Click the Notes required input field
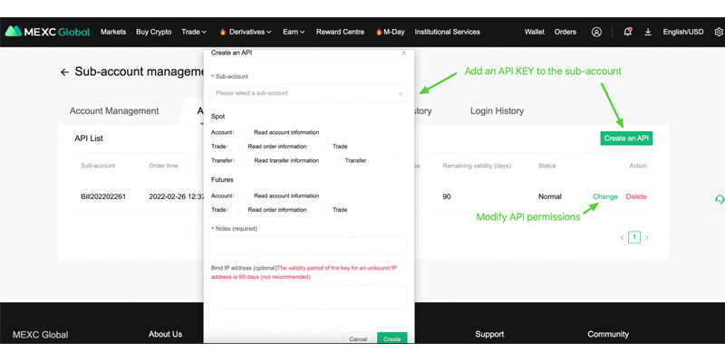Viewport: 725px width, 362px height. pos(309,245)
